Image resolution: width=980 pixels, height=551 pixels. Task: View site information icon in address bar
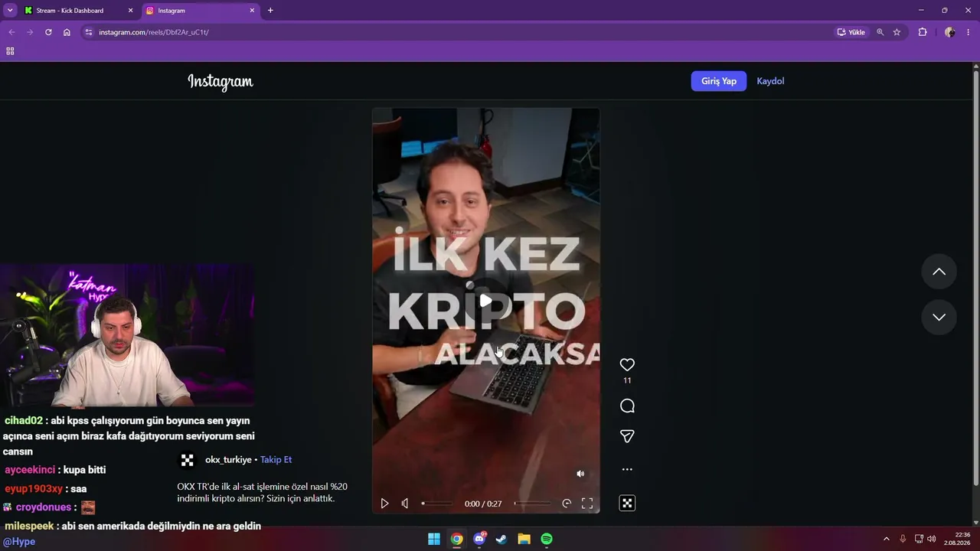coord(89,32)
